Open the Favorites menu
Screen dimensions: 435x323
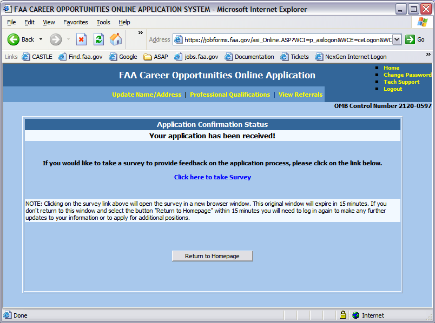(75, 22)
